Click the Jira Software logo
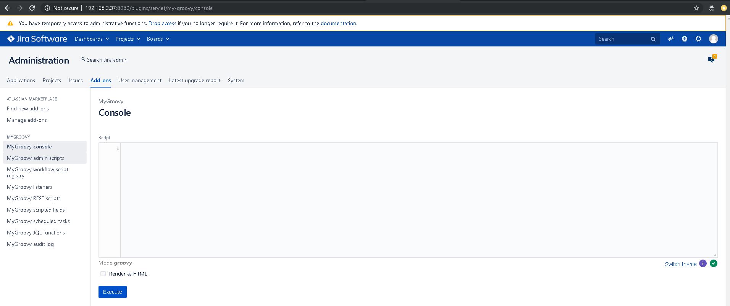Image resolution: width=730 pixels, height=306 pixels. tap(37, 39)
